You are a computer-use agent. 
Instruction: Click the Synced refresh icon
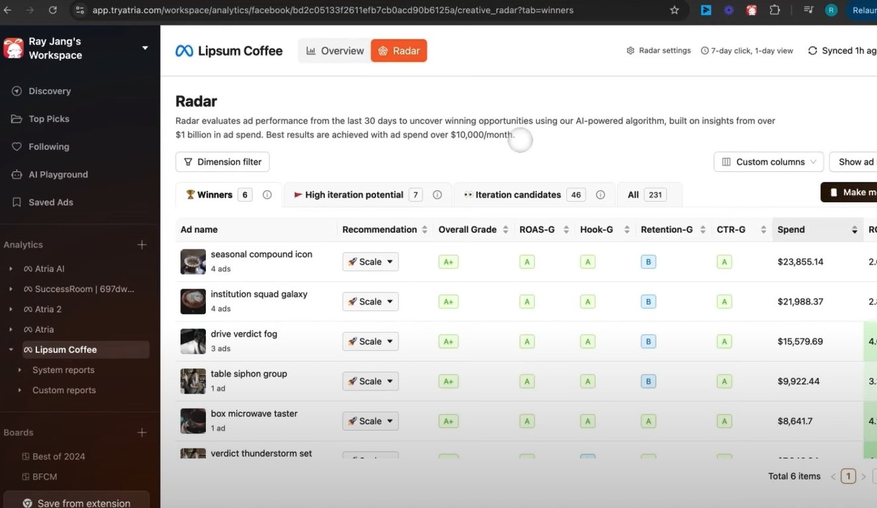[x=812, y=50]
